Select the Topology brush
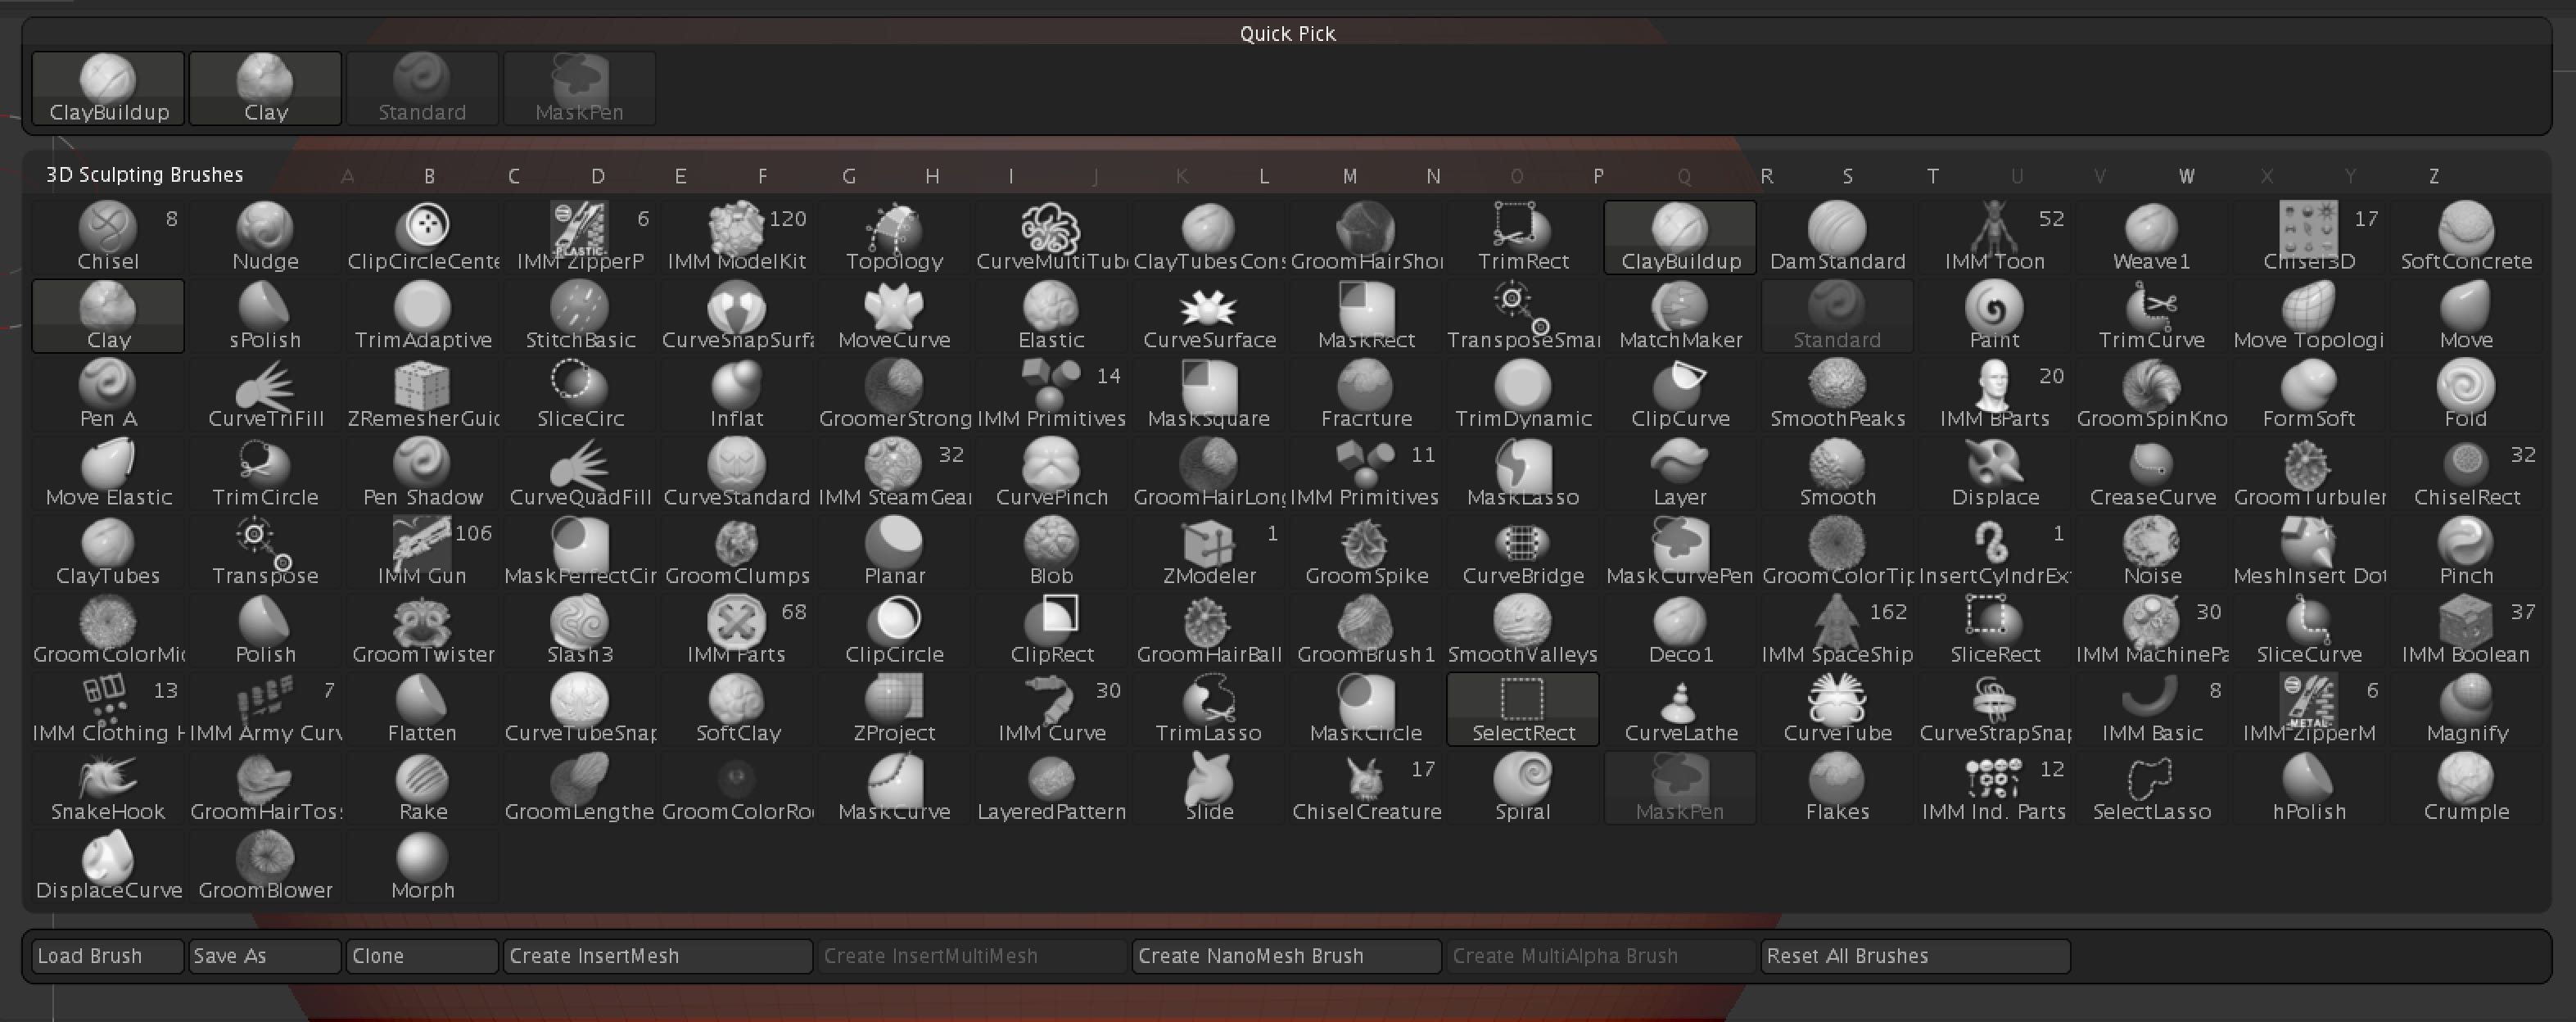The height and width of the screenshot is (1022, 2576). 894,237
